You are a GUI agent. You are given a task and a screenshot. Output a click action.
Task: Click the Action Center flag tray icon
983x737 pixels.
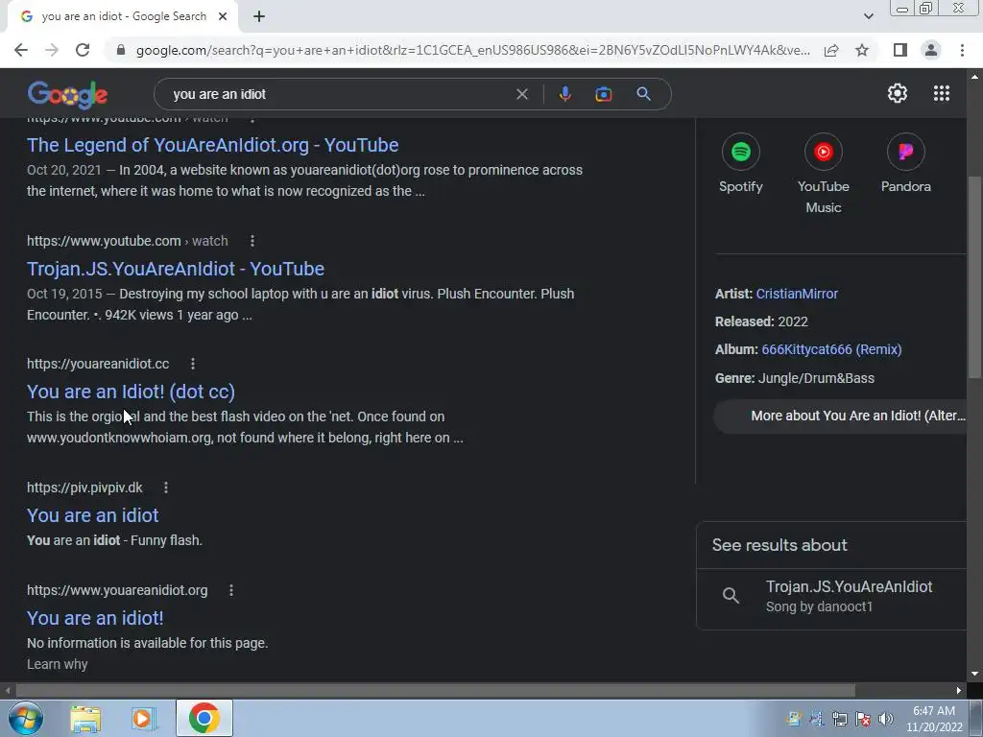(x=863, y=719)
